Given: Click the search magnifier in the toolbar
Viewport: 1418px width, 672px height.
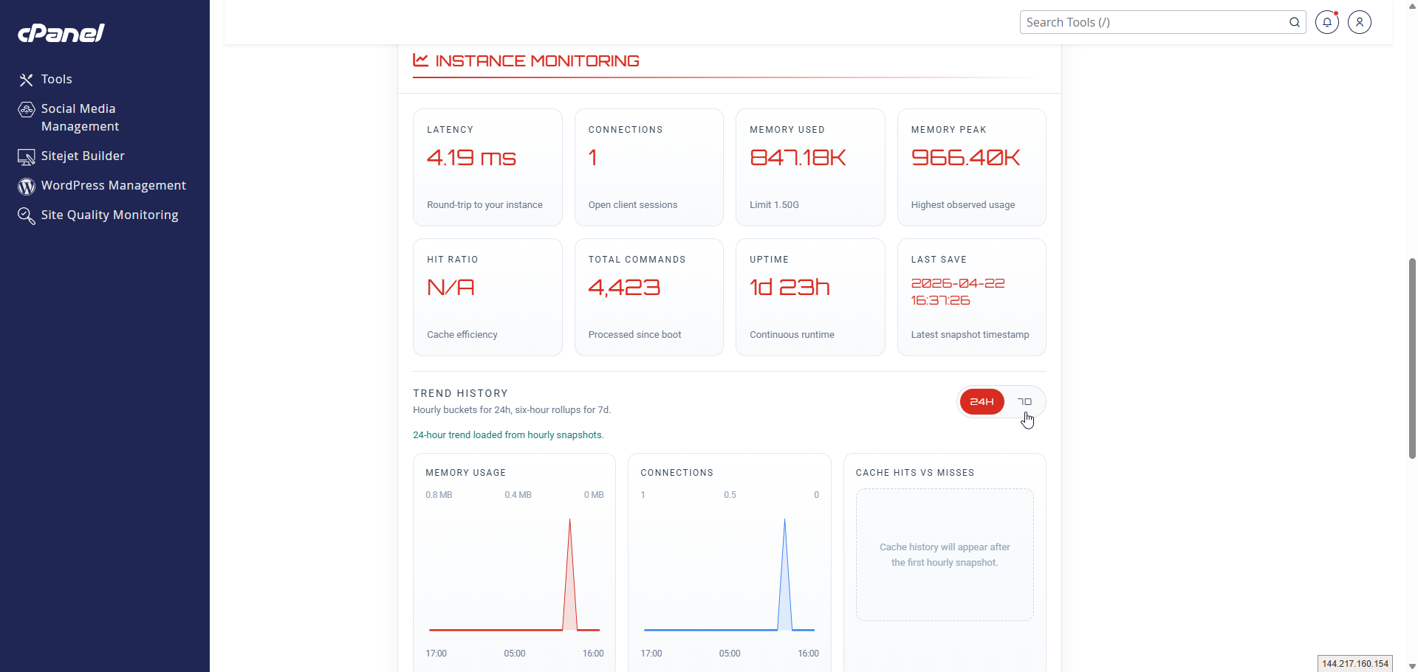Looking at the screenshot, I should click(1295, 22).
